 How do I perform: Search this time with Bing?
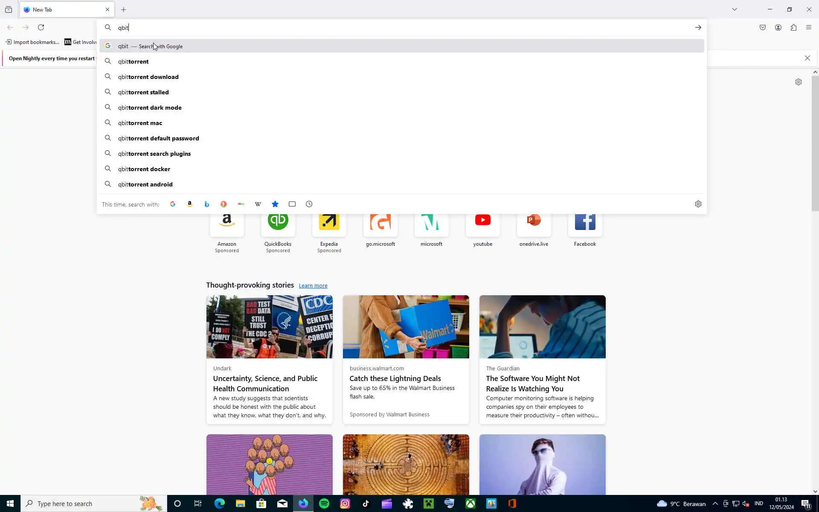207,204
